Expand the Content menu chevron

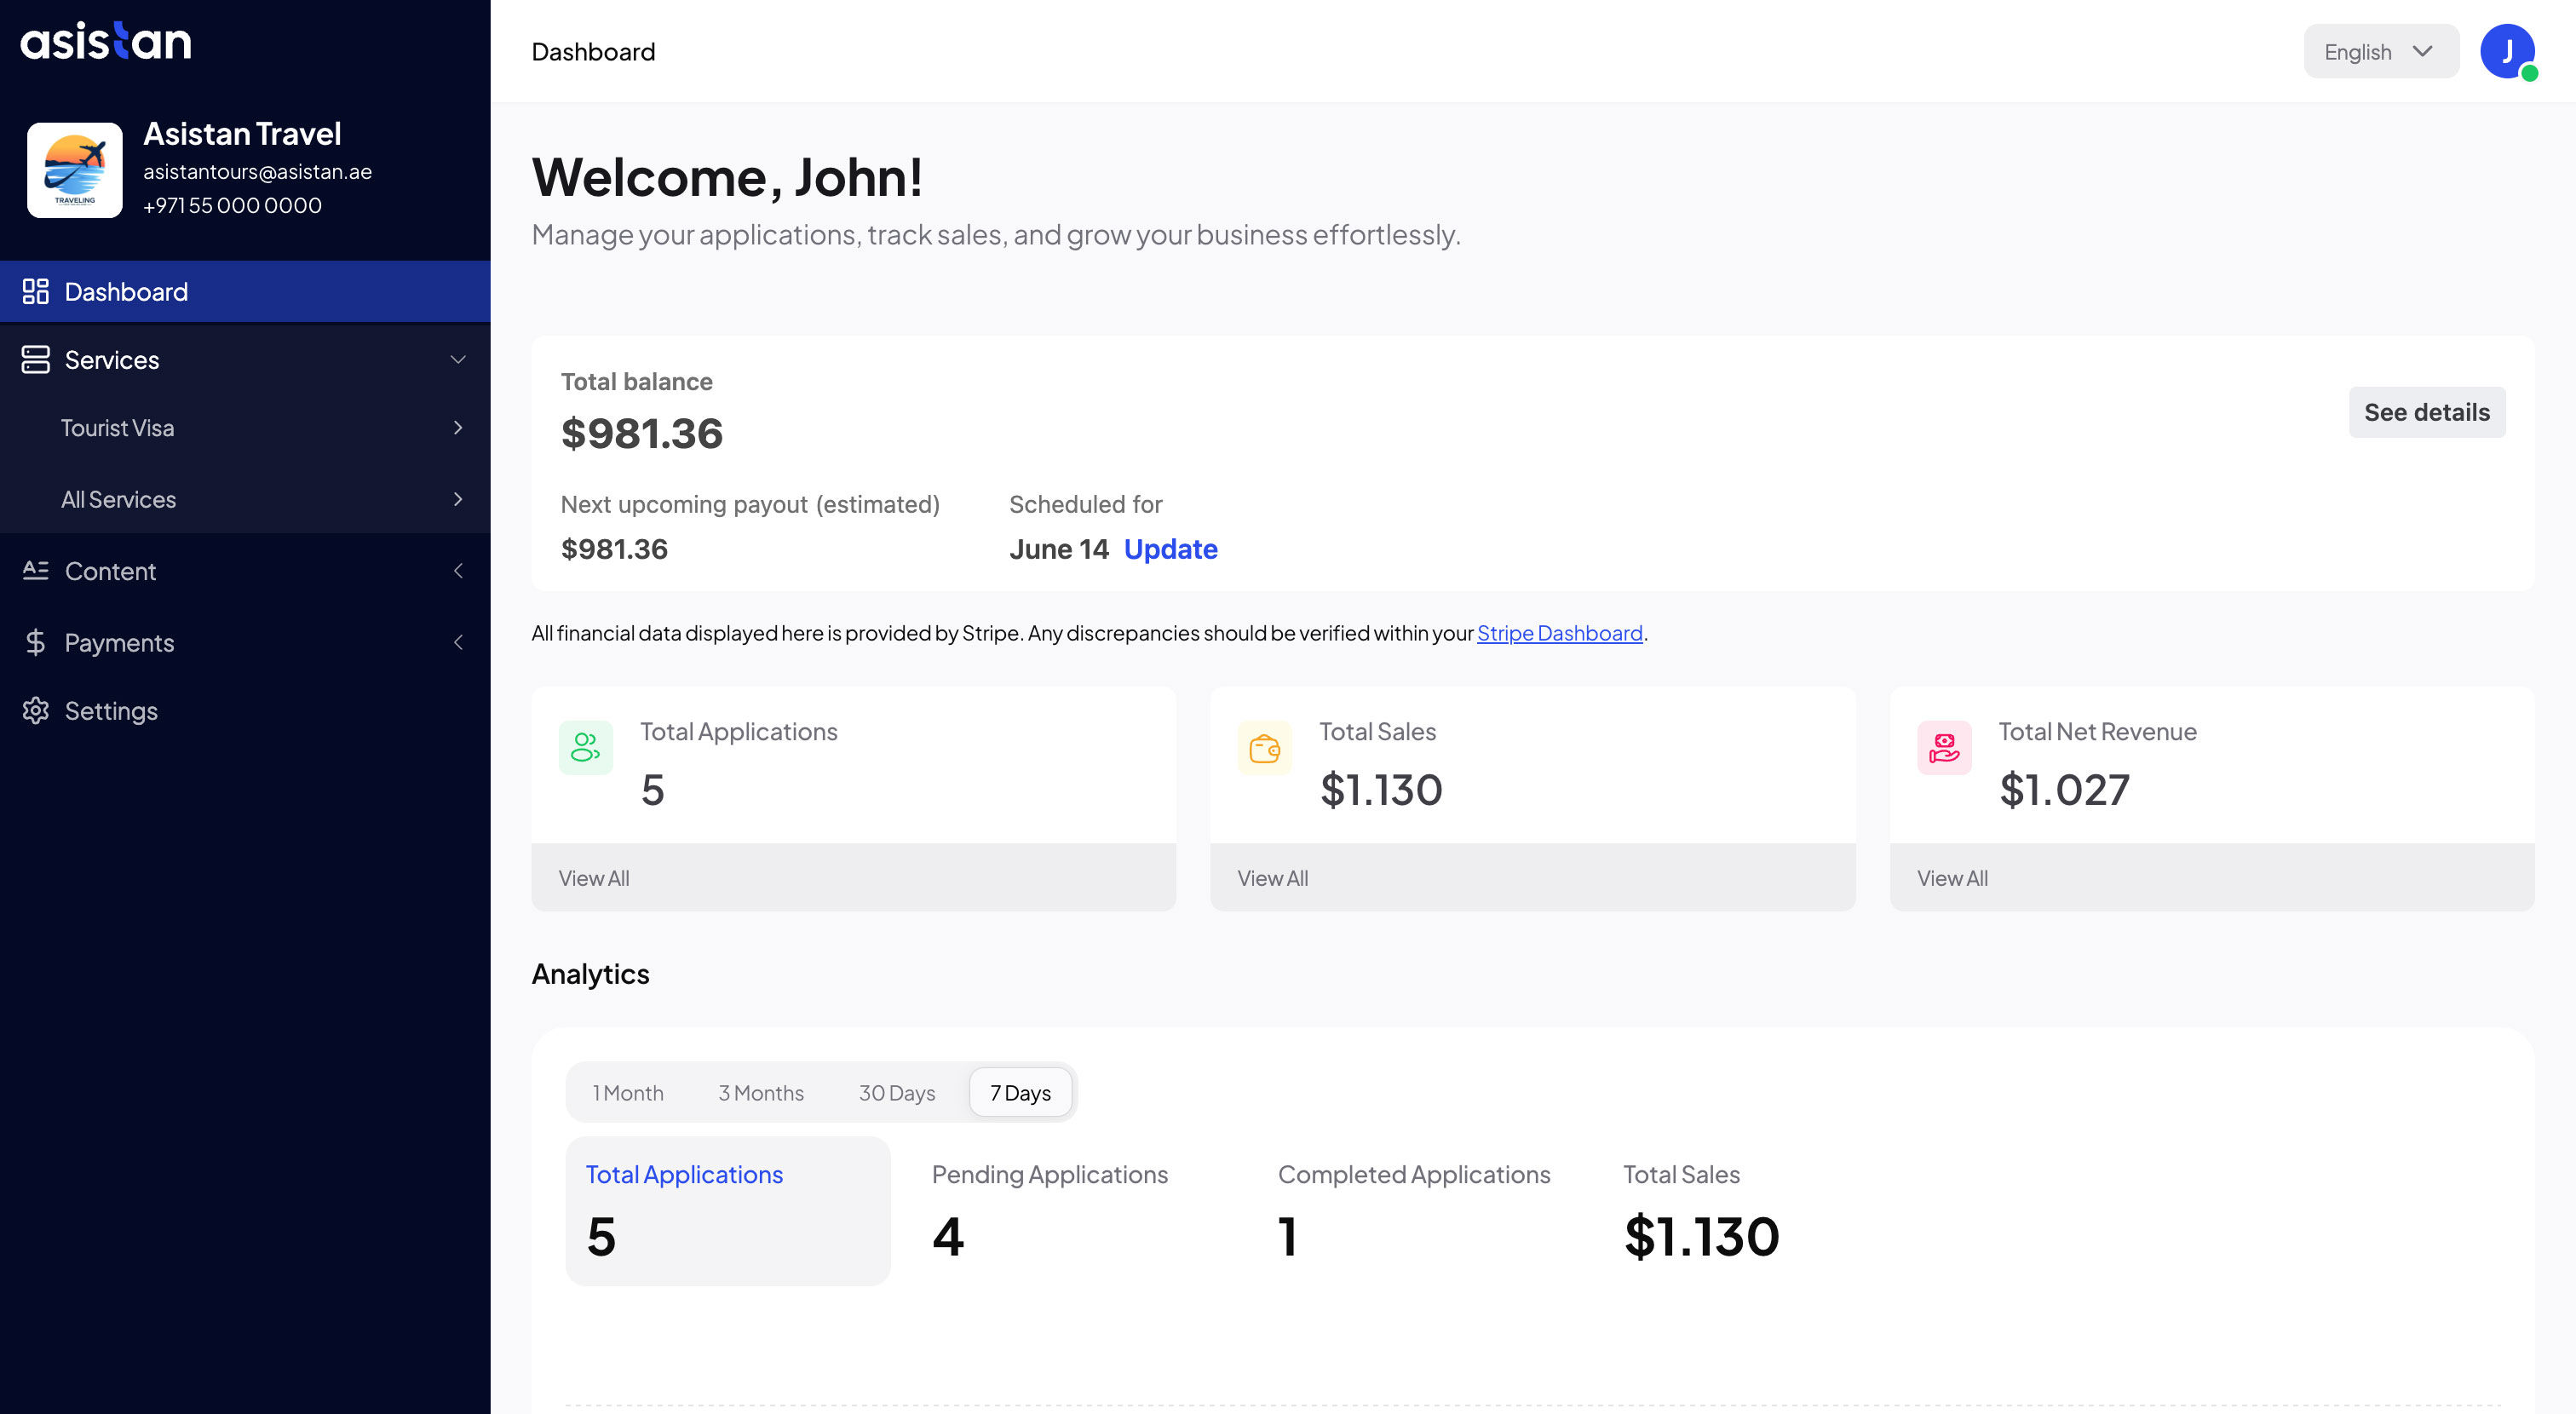click(458, 571)
